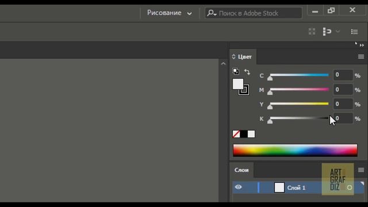This screenshot has height=207, width=368.
Task: Click the Y percentage value field
Action: [x=343, y=104]
